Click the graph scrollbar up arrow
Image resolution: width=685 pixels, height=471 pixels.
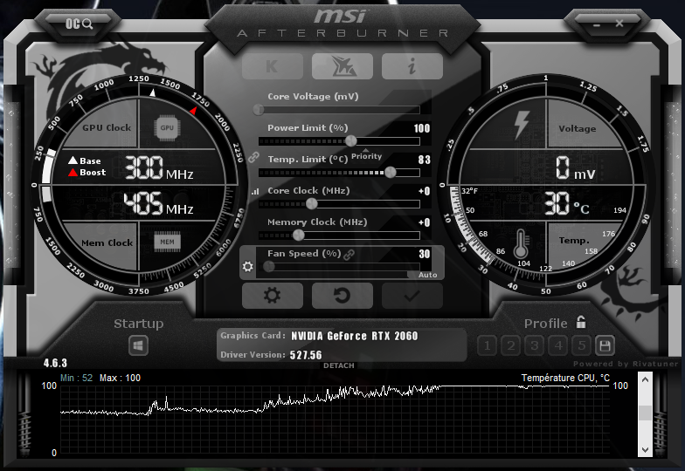point(645,380)
